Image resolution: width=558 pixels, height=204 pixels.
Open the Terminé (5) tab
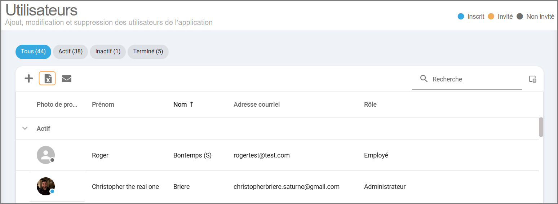click(x=148, y=52)
